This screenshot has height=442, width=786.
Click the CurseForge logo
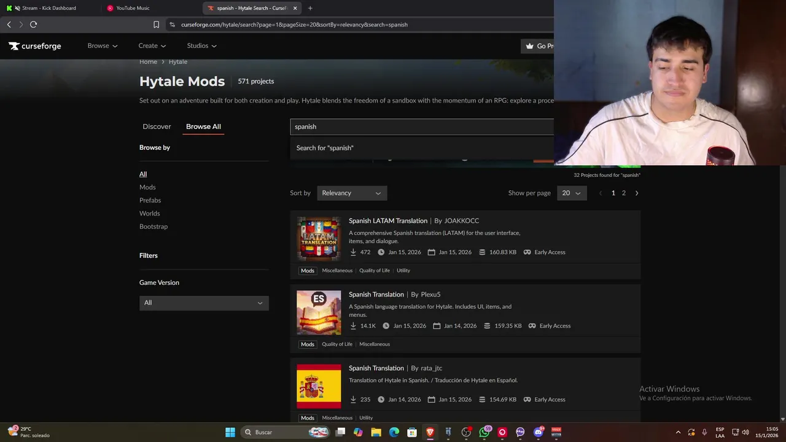(x=35, y=46)
